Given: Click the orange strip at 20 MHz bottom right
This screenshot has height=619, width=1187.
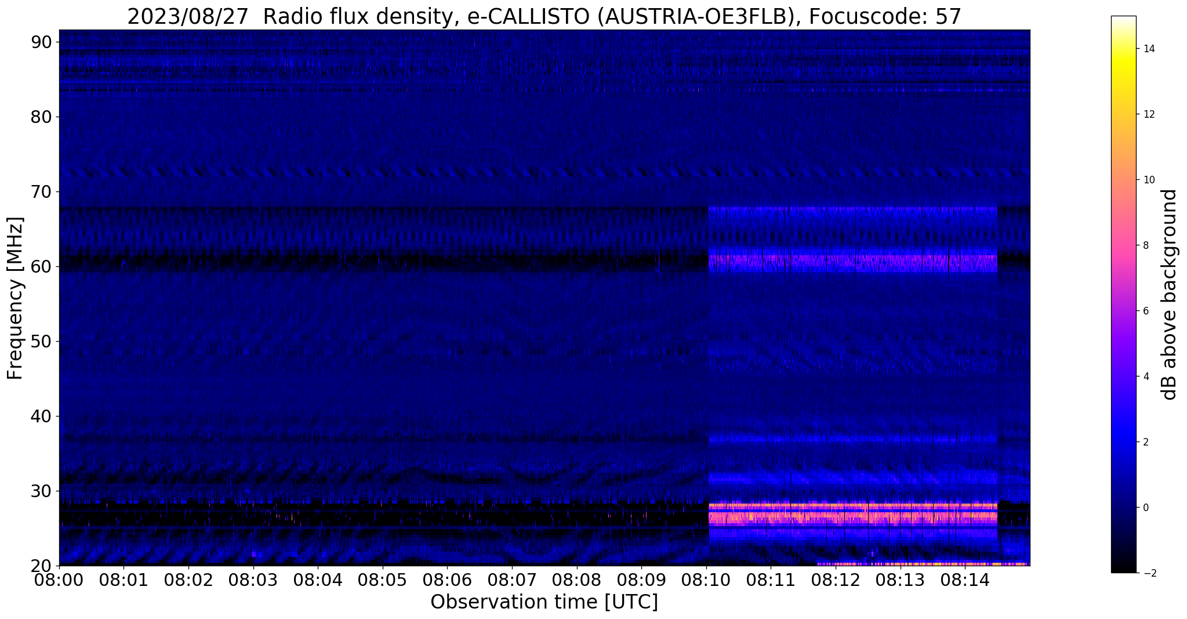Looking at the screenshot, I should (x=923, y=563).
